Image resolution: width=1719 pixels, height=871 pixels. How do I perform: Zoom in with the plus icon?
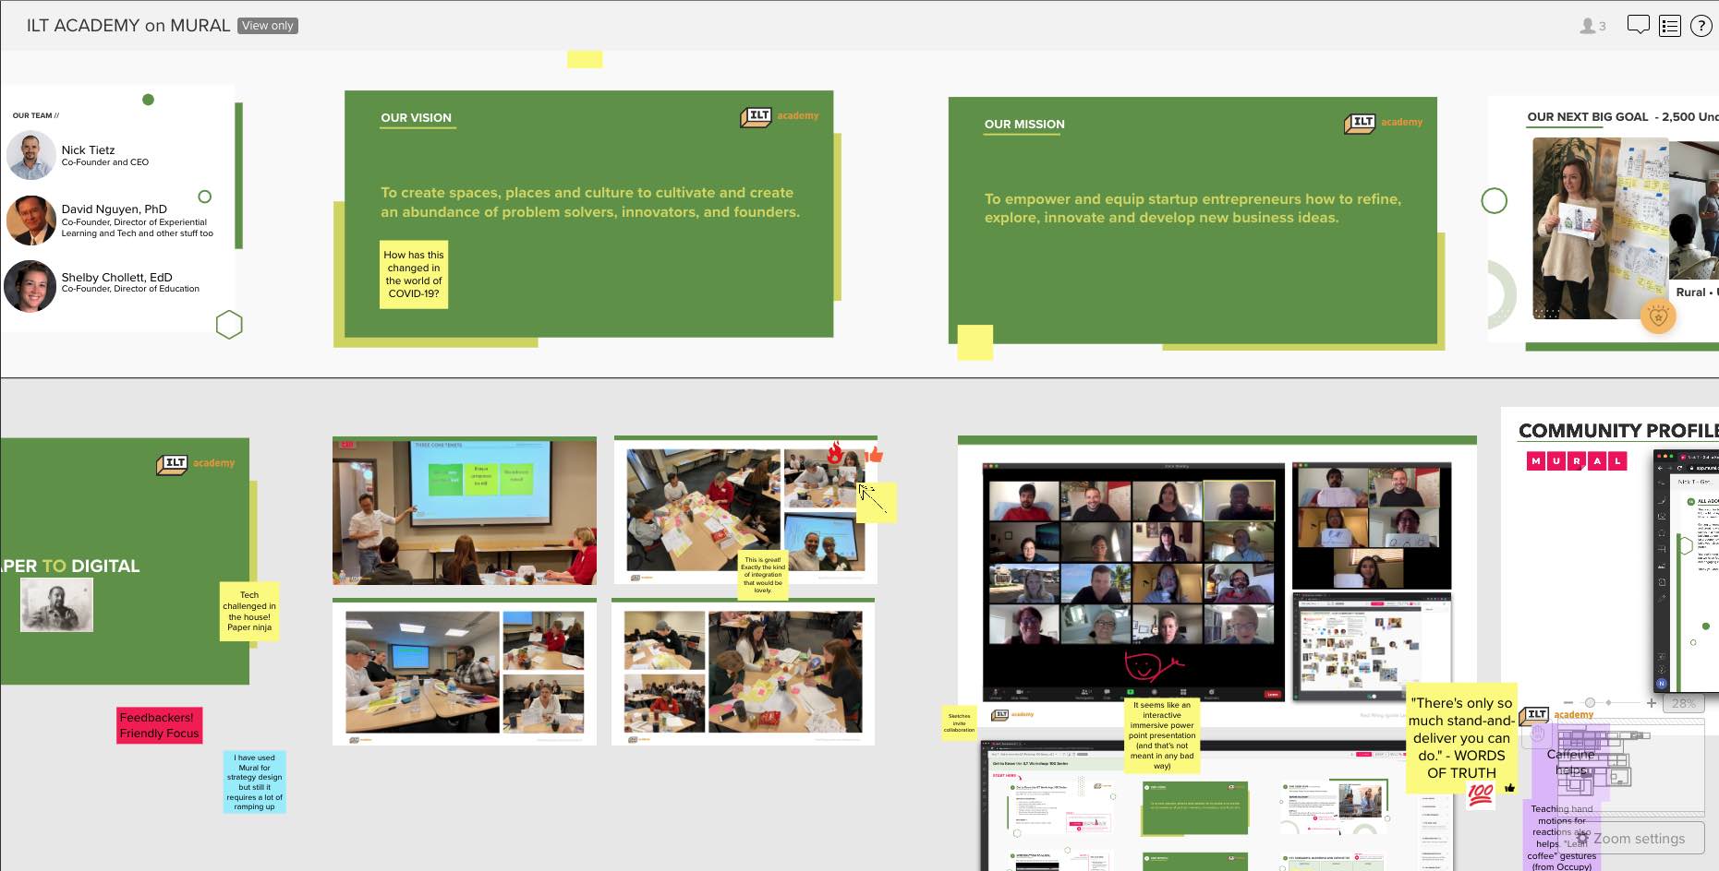1652,703
